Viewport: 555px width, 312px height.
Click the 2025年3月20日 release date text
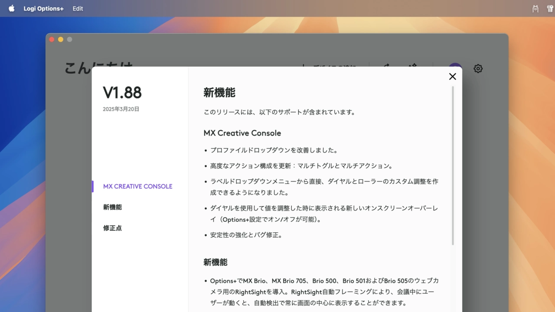click(x=121, y=109)
